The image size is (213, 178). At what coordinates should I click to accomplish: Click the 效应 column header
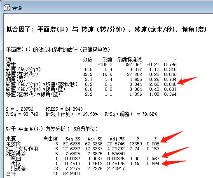click(87, 59)
